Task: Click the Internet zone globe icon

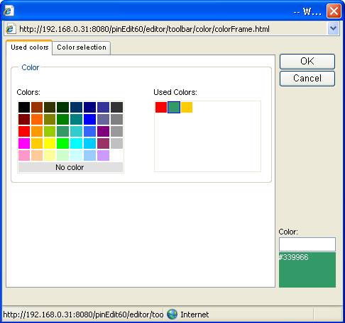Action: [172, 314]
